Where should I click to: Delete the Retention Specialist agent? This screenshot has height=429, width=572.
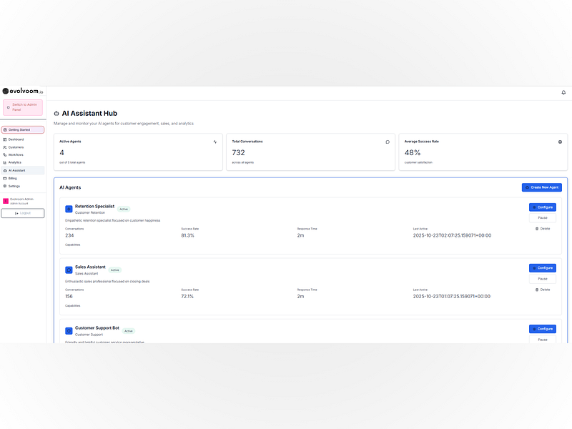tap(543, 229)
